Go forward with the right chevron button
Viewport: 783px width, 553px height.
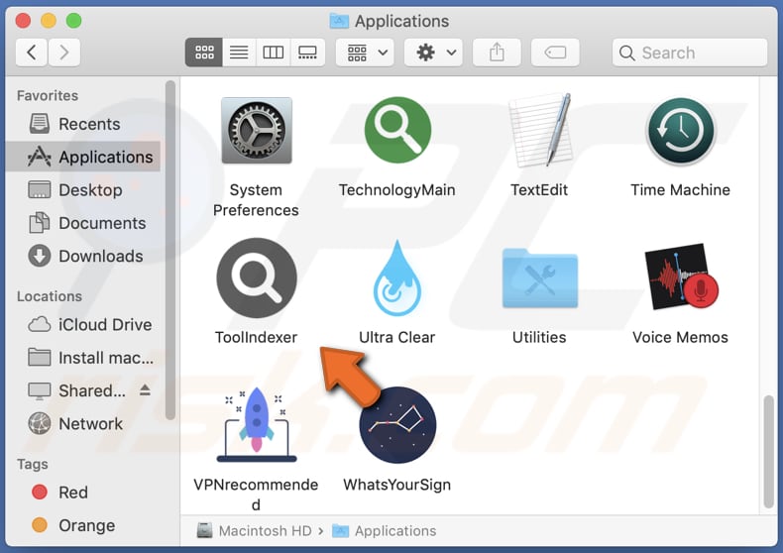pyautogui.click(x=63, y=53)
